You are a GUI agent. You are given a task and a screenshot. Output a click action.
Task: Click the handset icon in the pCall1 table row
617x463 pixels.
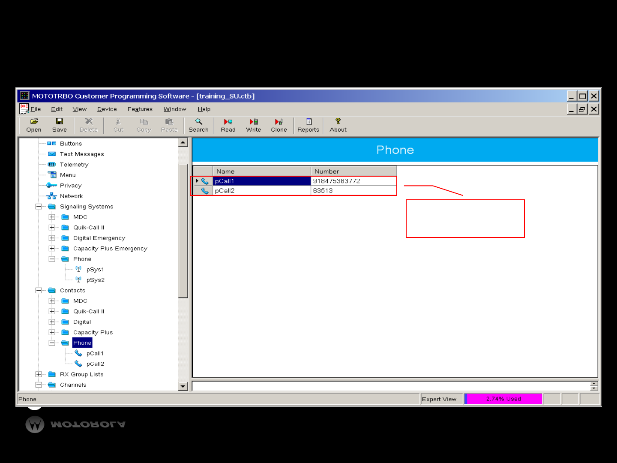coord(205,181)
